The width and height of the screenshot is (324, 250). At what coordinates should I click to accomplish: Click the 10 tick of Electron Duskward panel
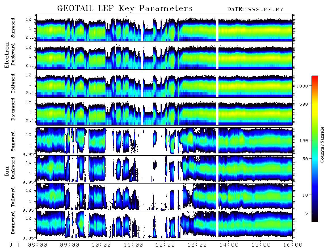pos(29,47)
